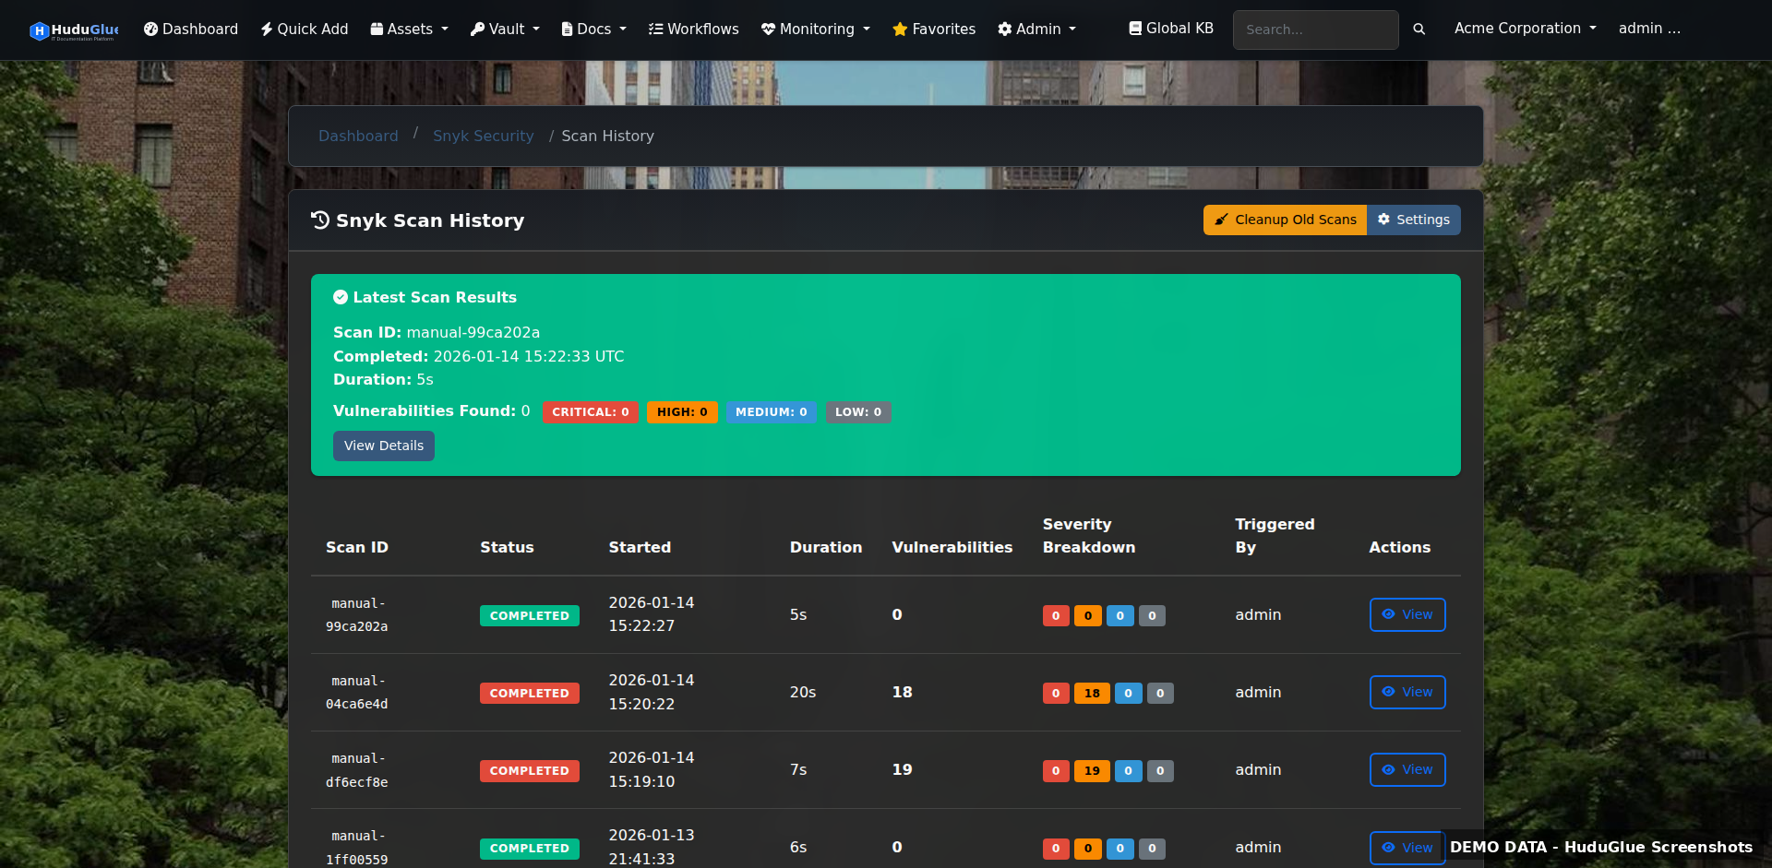Click the started time 2026-01-14 15:19:10

tap(652, 770)
